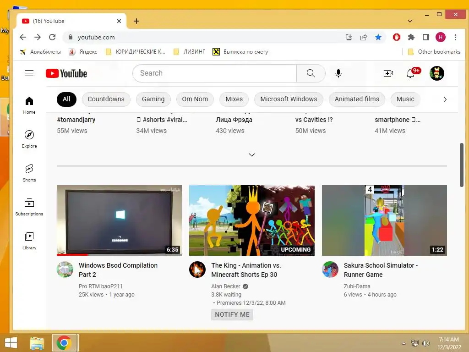Go back in Chrome
The width and height of the screenshot is (469, 352).
tap(23, 37)
